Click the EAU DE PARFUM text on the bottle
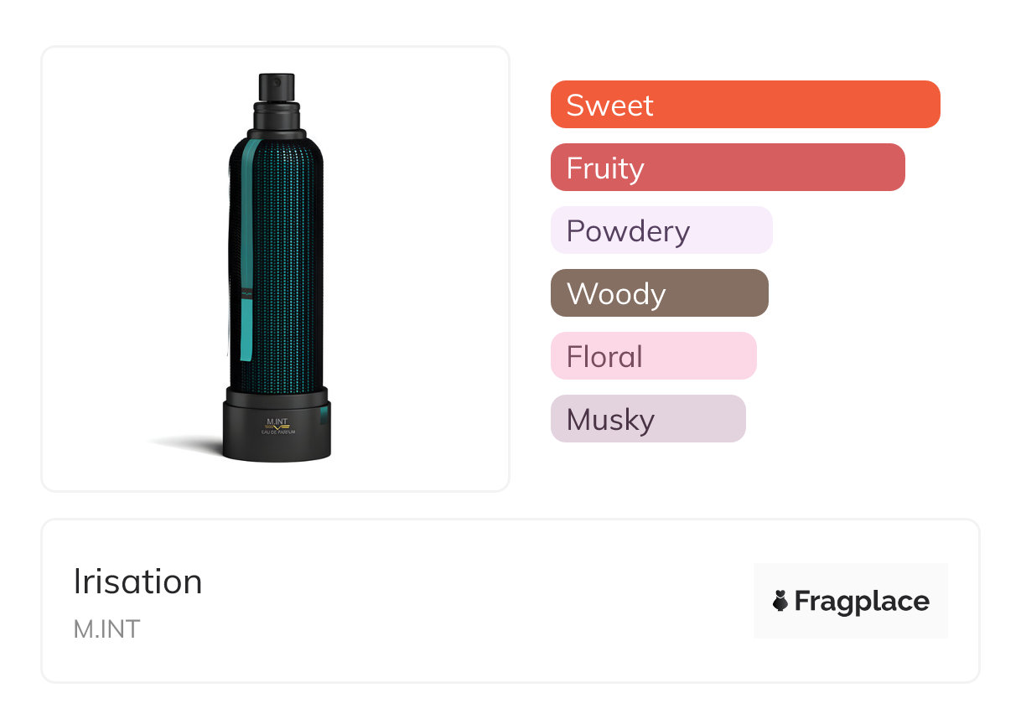The height and width of the screenshot is (724, 1021). click(277, 432)
